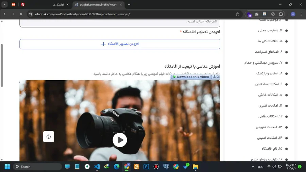This screenshot has width=306, height=172.
Task: Click the scroll-down arrow of the page
Action: [2, 159]
